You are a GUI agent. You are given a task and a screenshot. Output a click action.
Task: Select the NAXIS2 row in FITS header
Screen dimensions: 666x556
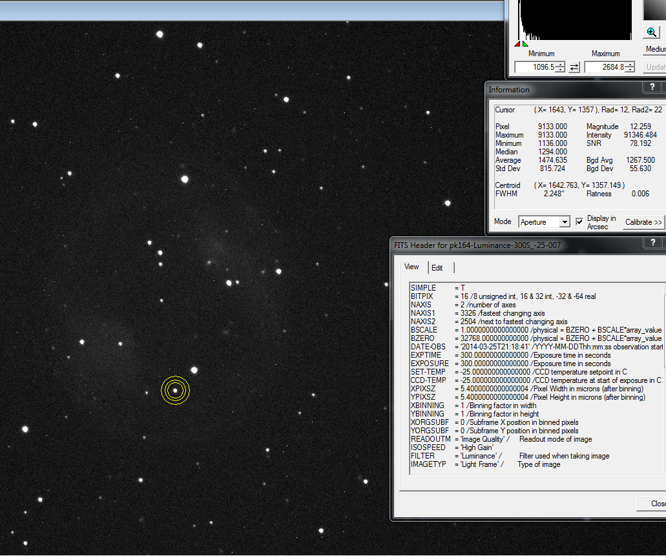536,322
